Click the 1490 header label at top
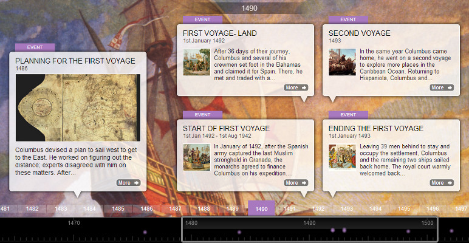The width and height of the screenshot is (469, 243). tap(250, 9)
